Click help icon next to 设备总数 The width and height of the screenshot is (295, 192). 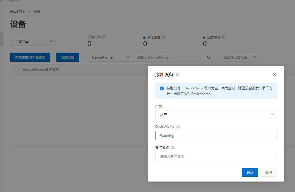coord(104,37)
